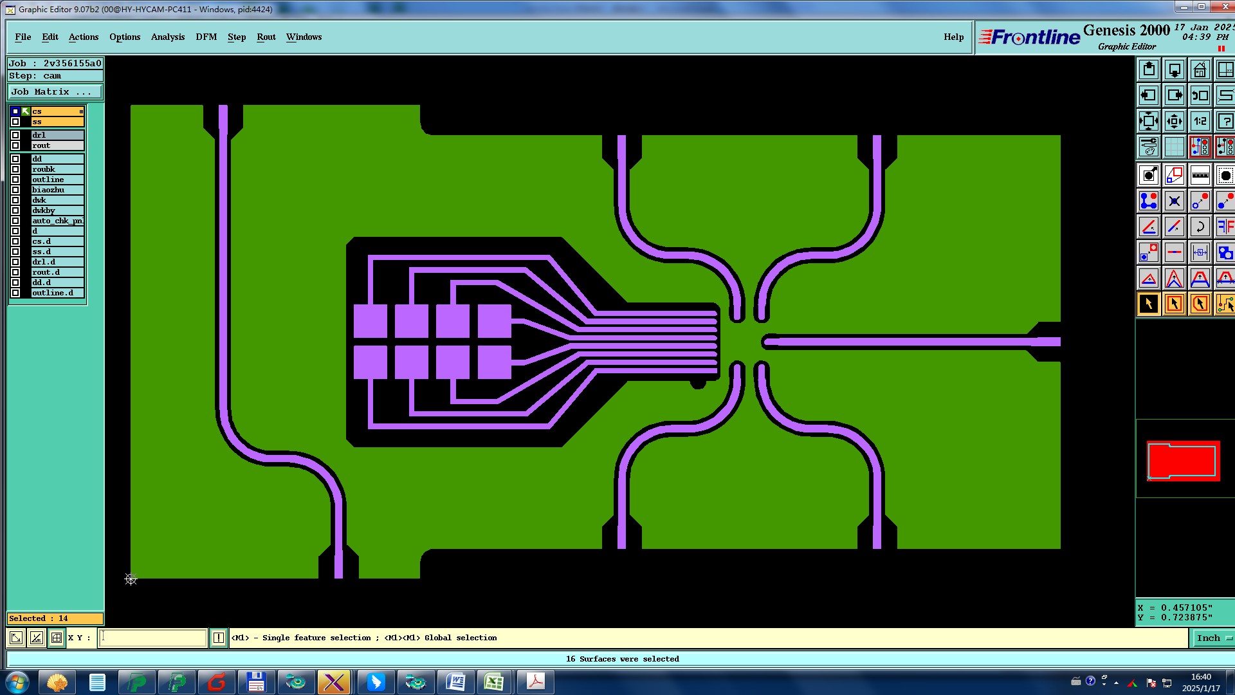1235x695 pixels.
Task: Click the red board overview thumbnail
Action: pyautogui.click(x=1183, y=460)
